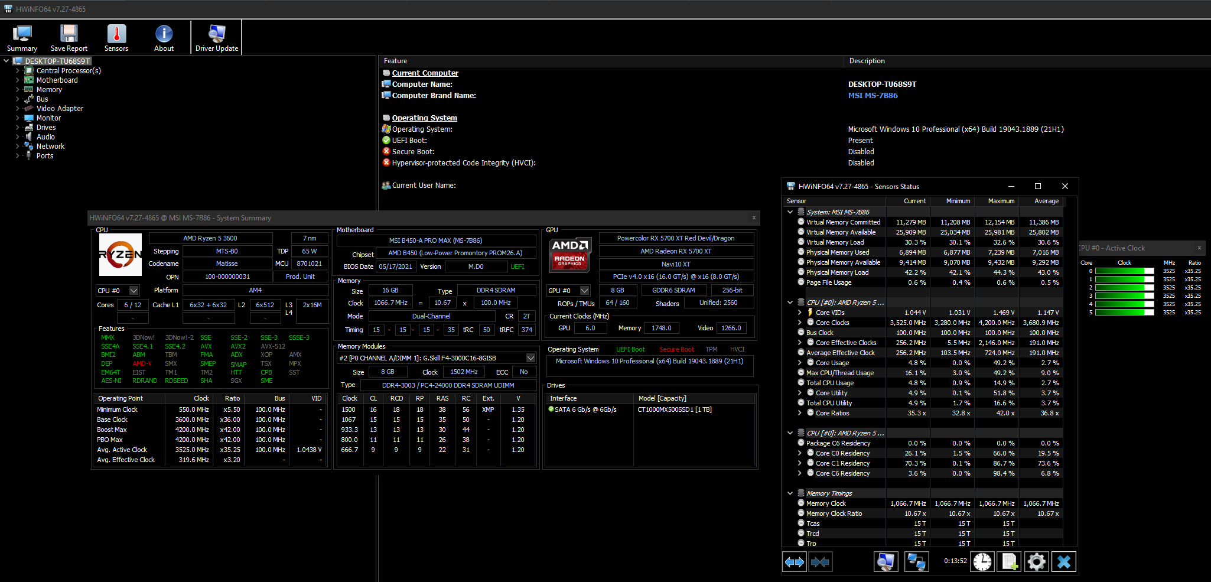Click the Maximum column header
Screen dimensions: 1211x582
click(x=997, y=201)
